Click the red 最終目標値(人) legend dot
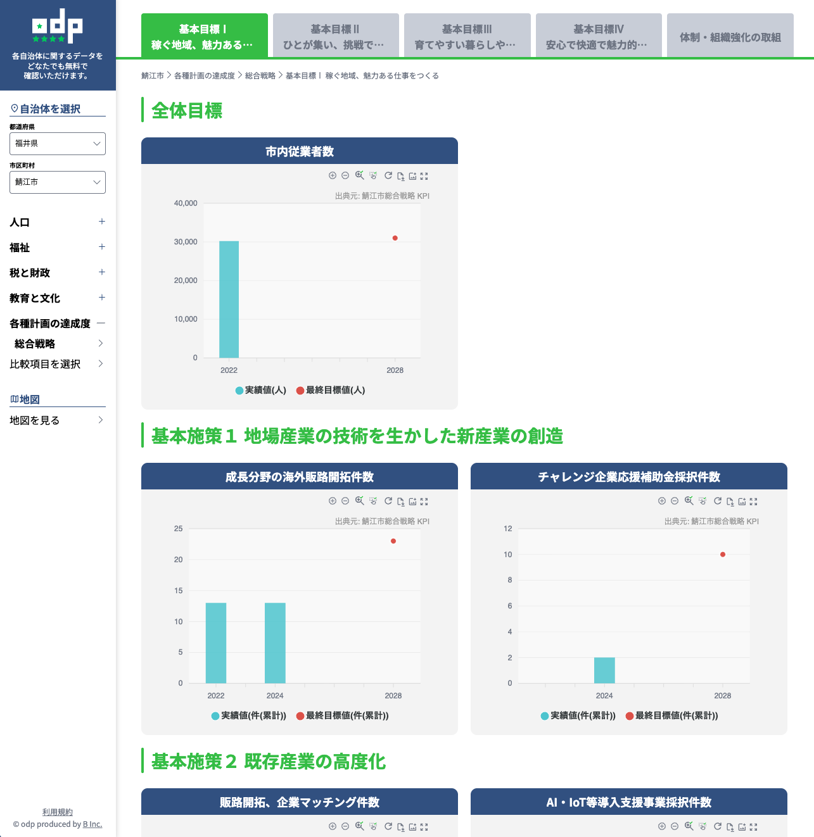 pyautogui.click(x=300, y=391)
